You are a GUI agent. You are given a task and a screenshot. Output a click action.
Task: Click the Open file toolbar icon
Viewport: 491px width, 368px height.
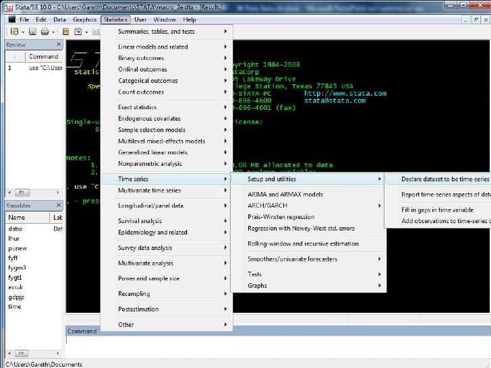(13, 32)
